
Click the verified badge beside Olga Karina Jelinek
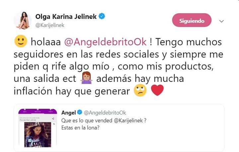(102, 16)
